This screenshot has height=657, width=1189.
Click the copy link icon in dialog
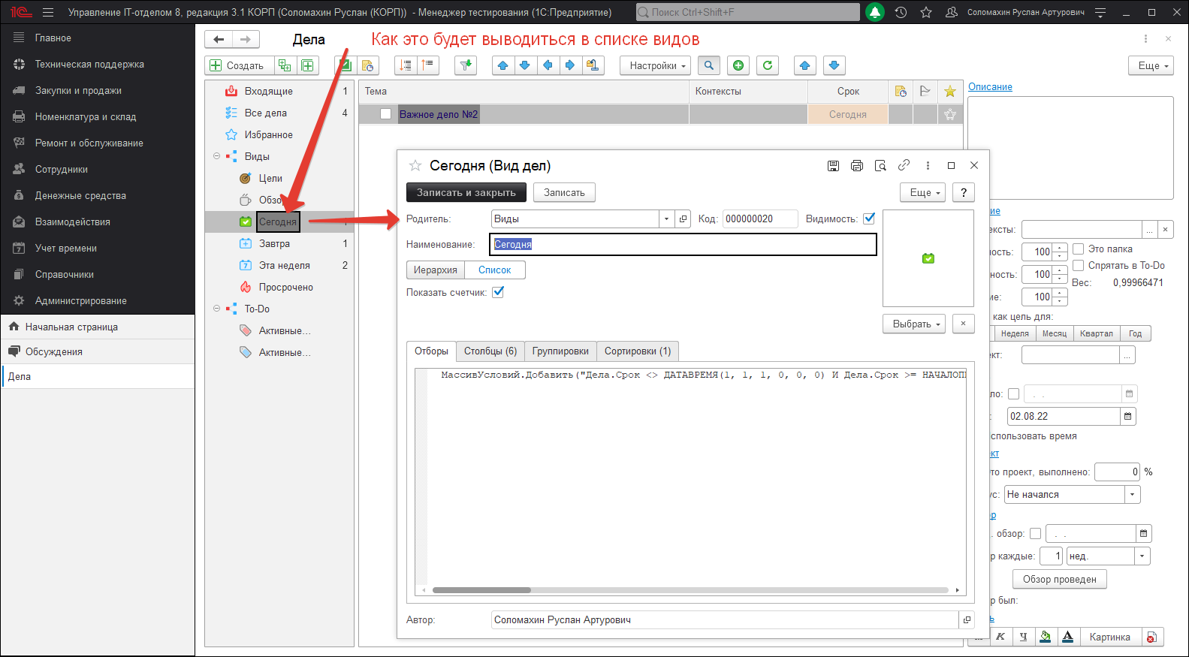(904, 165)
